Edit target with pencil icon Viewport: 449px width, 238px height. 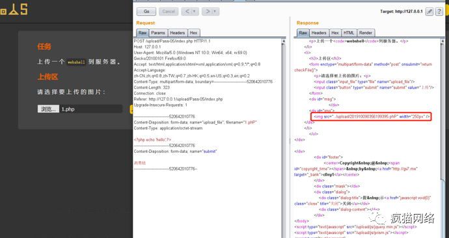(x=429, y=12)
